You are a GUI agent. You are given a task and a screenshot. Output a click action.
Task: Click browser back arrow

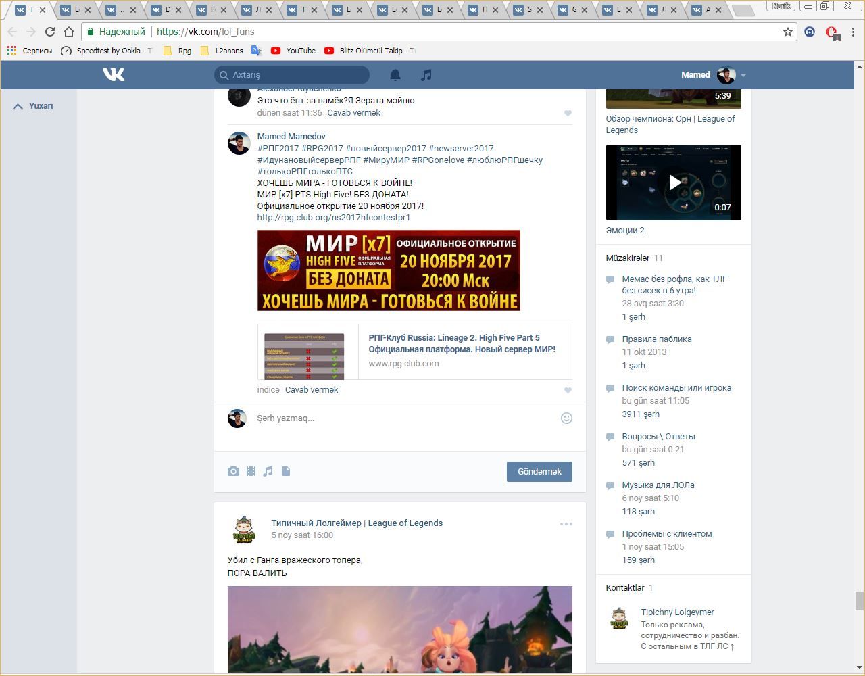point(12,32)
